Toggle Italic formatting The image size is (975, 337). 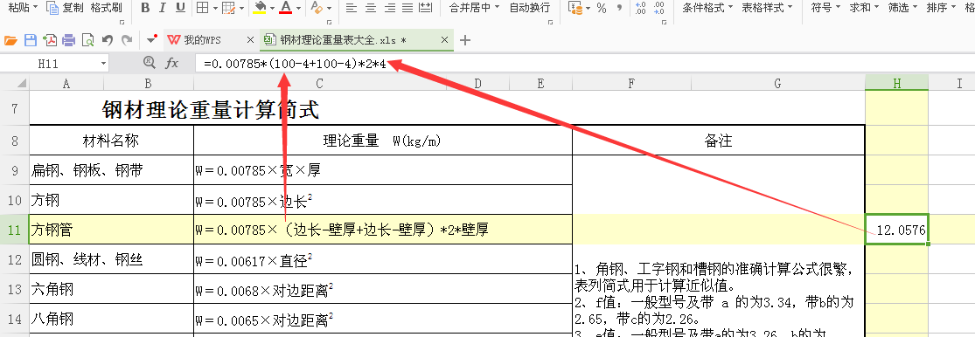click(163, 8)
